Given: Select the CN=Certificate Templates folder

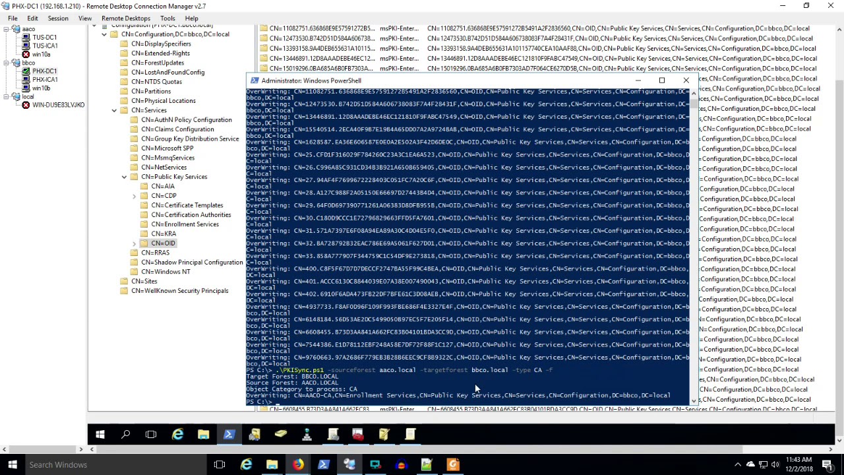Looking at the screenshot, I should (187, 205).
